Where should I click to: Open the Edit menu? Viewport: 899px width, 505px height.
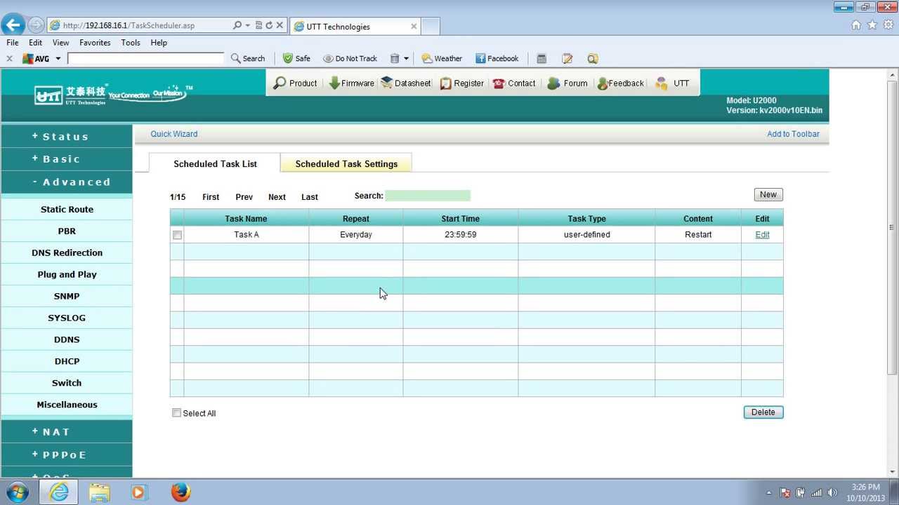(35, 43)
